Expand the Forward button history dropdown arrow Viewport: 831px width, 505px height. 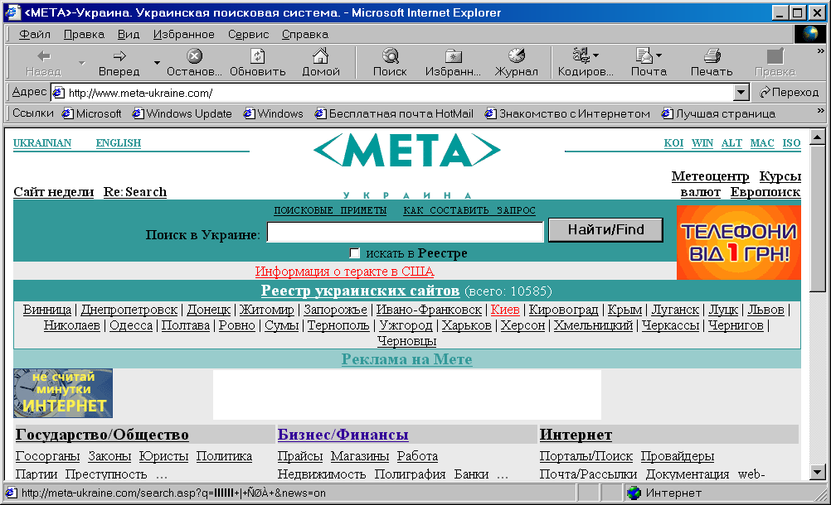coord(157,63)
